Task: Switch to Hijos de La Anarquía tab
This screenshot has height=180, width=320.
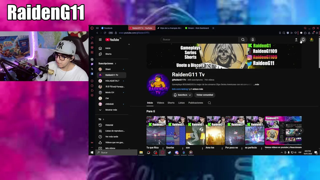Action: [x=169, y=28]
